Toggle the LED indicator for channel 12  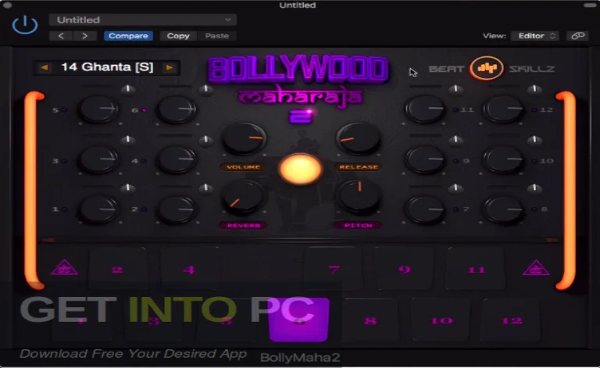pos(535,110)
